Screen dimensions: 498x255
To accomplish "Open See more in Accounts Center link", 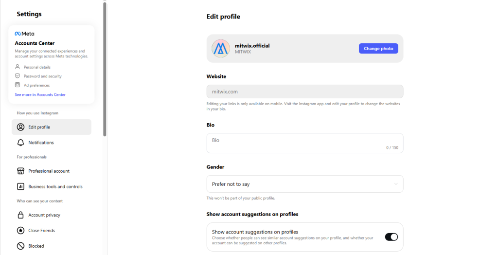I will pos(40,95).
